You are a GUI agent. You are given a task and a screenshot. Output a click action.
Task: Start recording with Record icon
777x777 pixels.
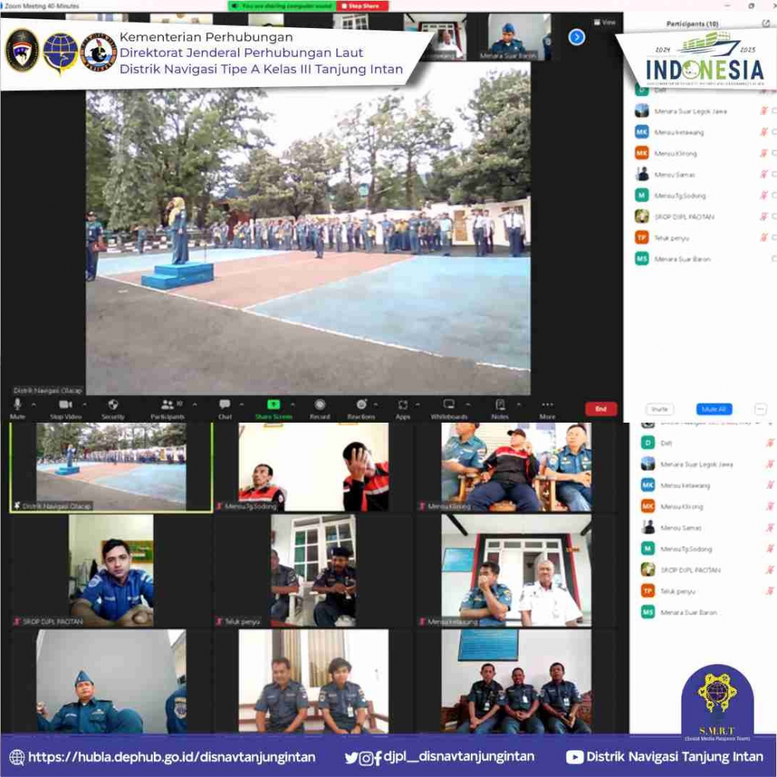click(320, 404)
